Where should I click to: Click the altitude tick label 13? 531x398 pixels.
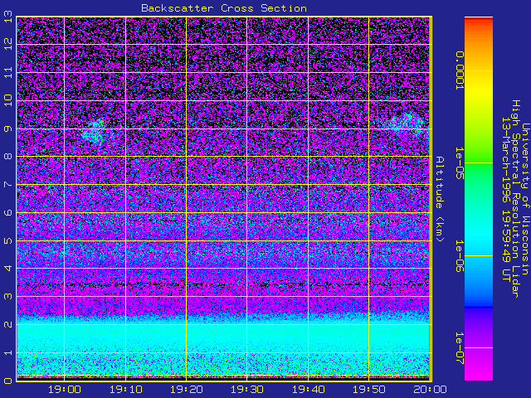point(8,16)
